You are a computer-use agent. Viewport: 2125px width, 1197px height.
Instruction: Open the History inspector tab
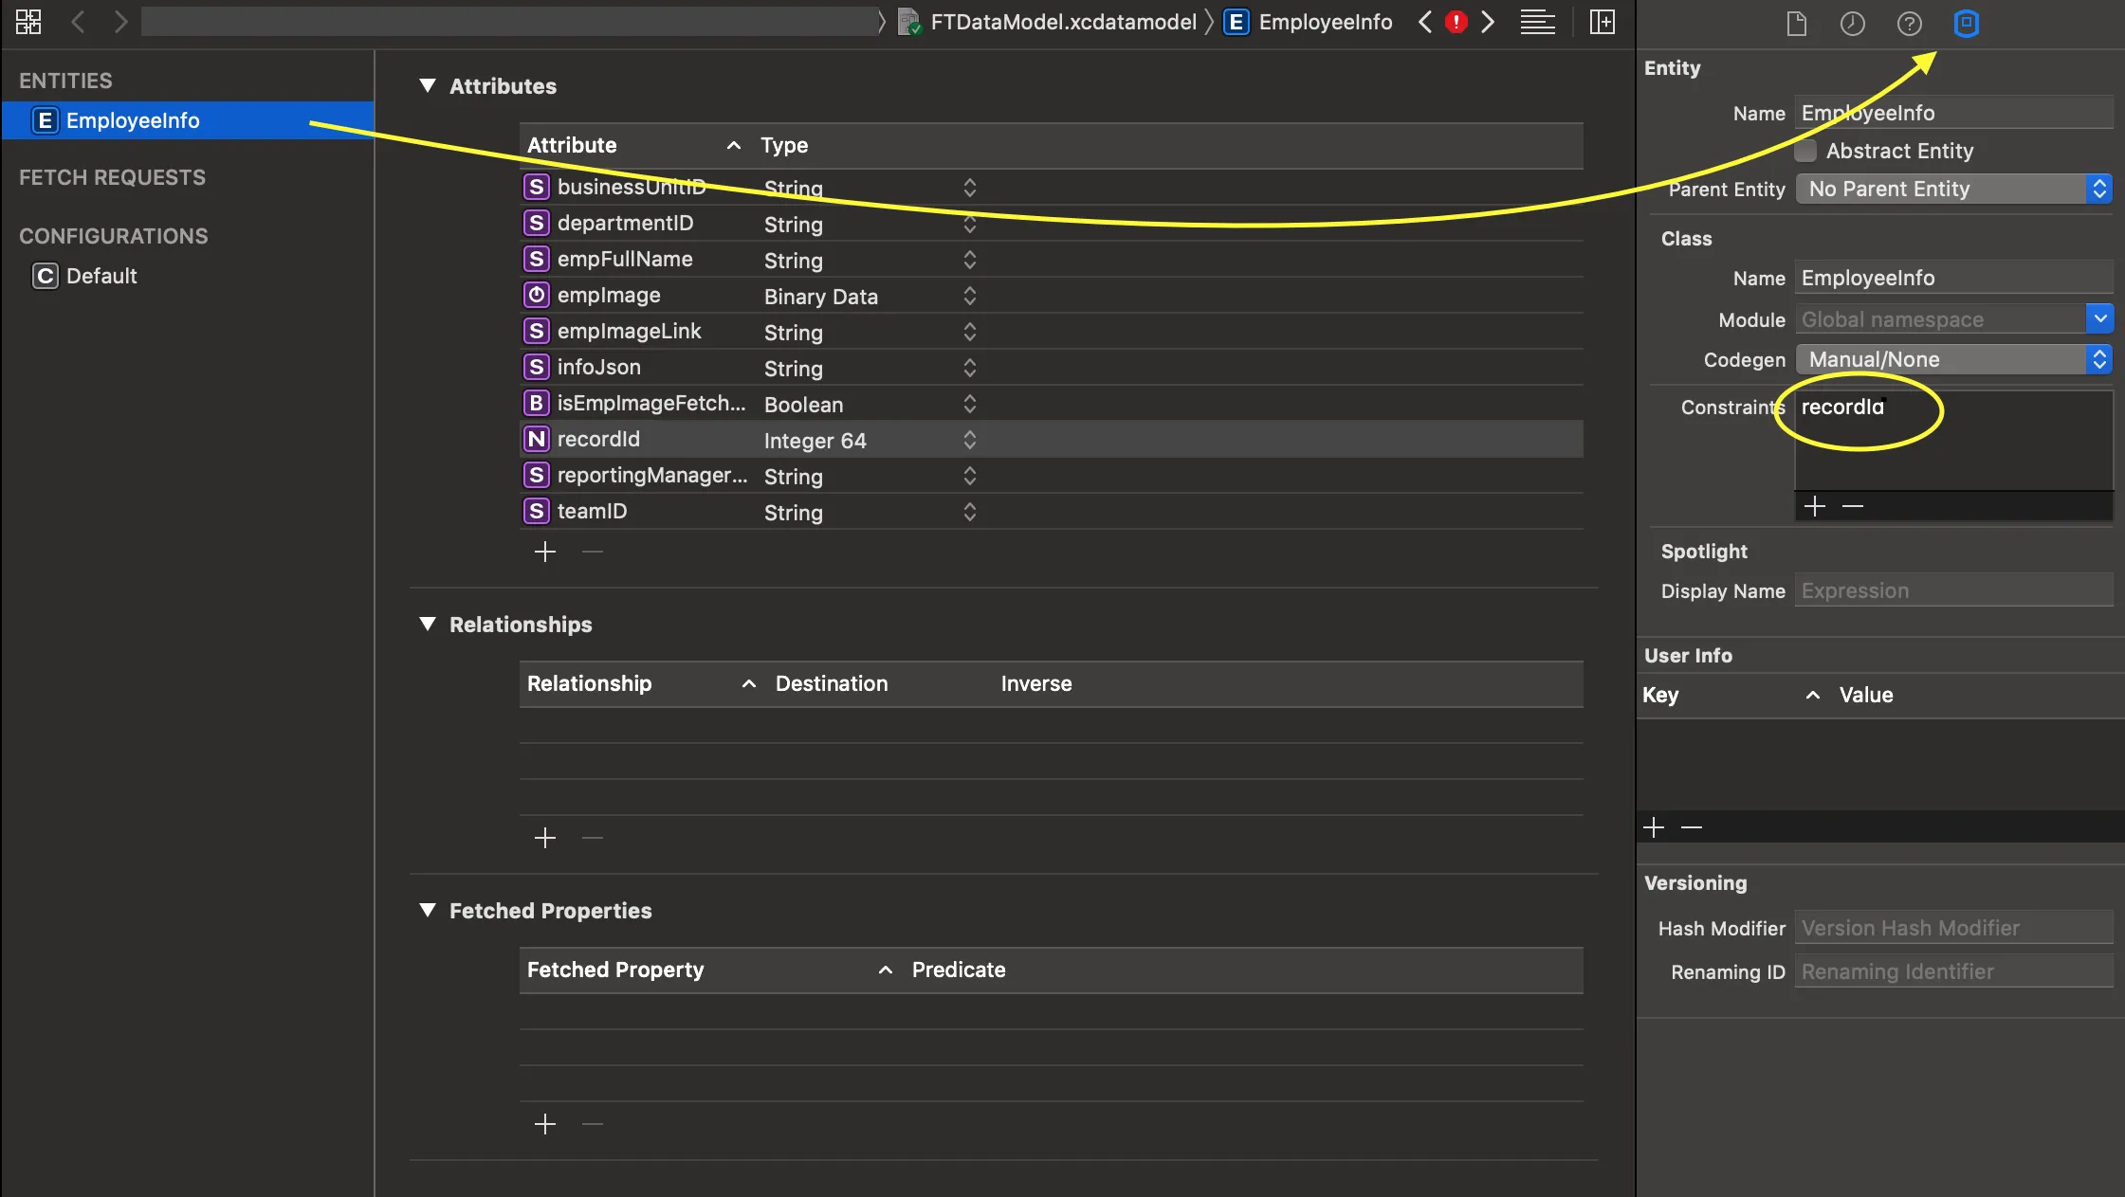coord(1852,23)
